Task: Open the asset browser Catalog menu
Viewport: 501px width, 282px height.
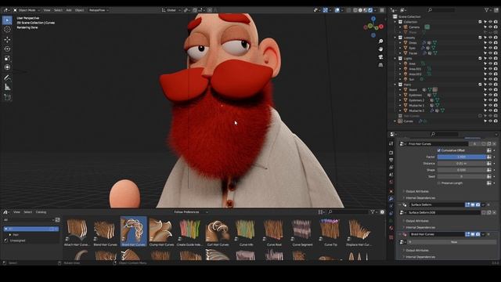Action: 41,212
